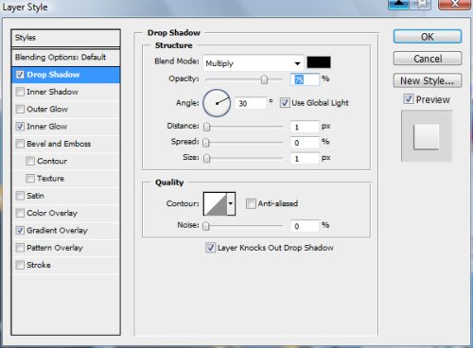Uncheck Use Global Light

coord(285,103)
